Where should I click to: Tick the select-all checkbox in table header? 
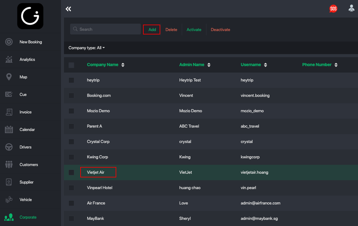tap(71, 65)
